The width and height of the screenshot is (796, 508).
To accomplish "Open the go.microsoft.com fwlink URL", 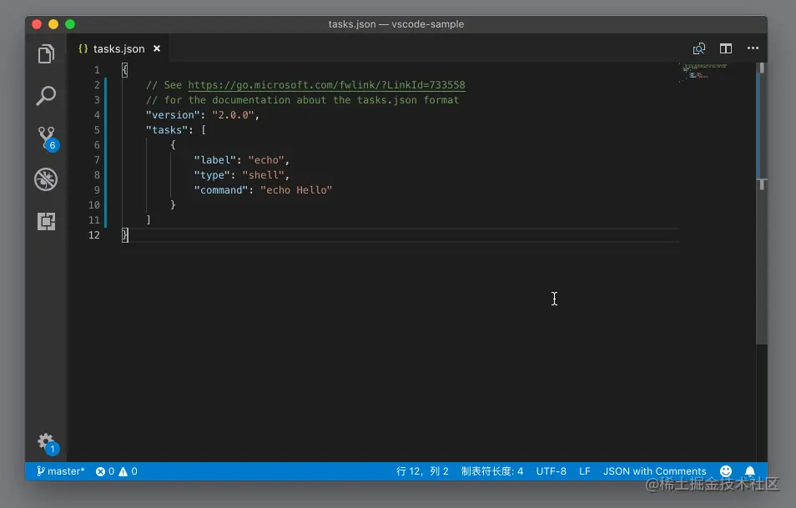I will coord(326,85).
